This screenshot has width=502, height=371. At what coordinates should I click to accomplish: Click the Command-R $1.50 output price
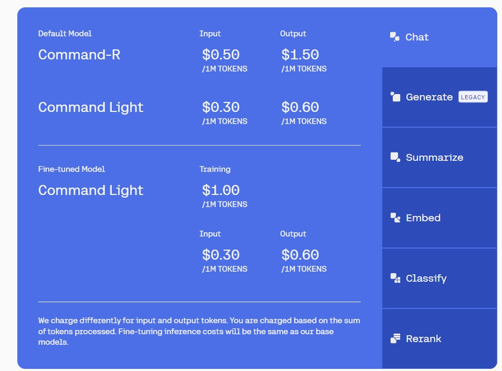[x=300, y=55]
